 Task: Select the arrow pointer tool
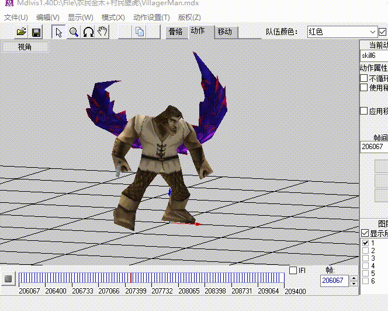pyautogui.click(x=58, y=32)
